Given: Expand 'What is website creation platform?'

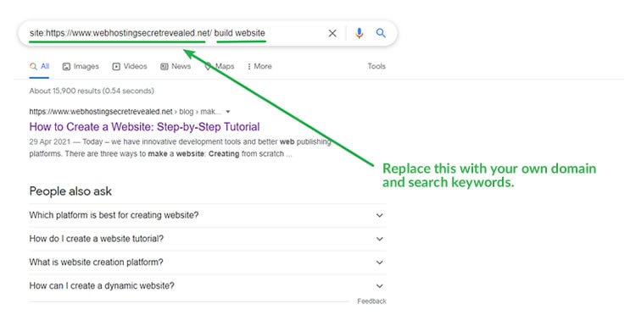Looking at the screenshot, I should point(207,262).
